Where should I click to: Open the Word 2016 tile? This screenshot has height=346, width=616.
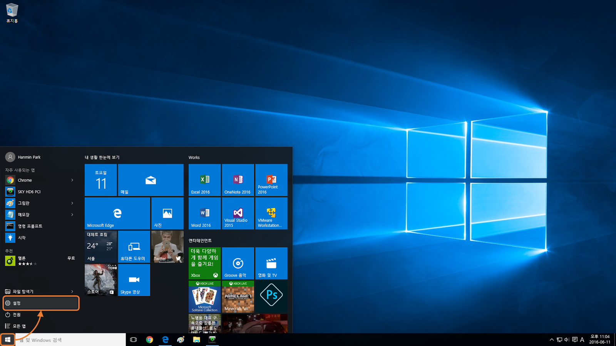click(204, 213)
